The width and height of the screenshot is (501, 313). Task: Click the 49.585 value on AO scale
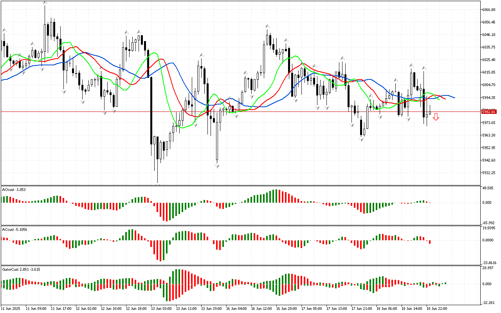pyautogui.click(x=487, y=188)
